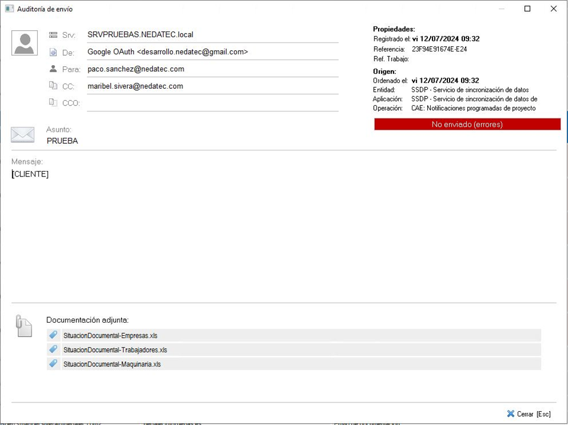Click the paperclip attachments icon

tap(23, 326)
